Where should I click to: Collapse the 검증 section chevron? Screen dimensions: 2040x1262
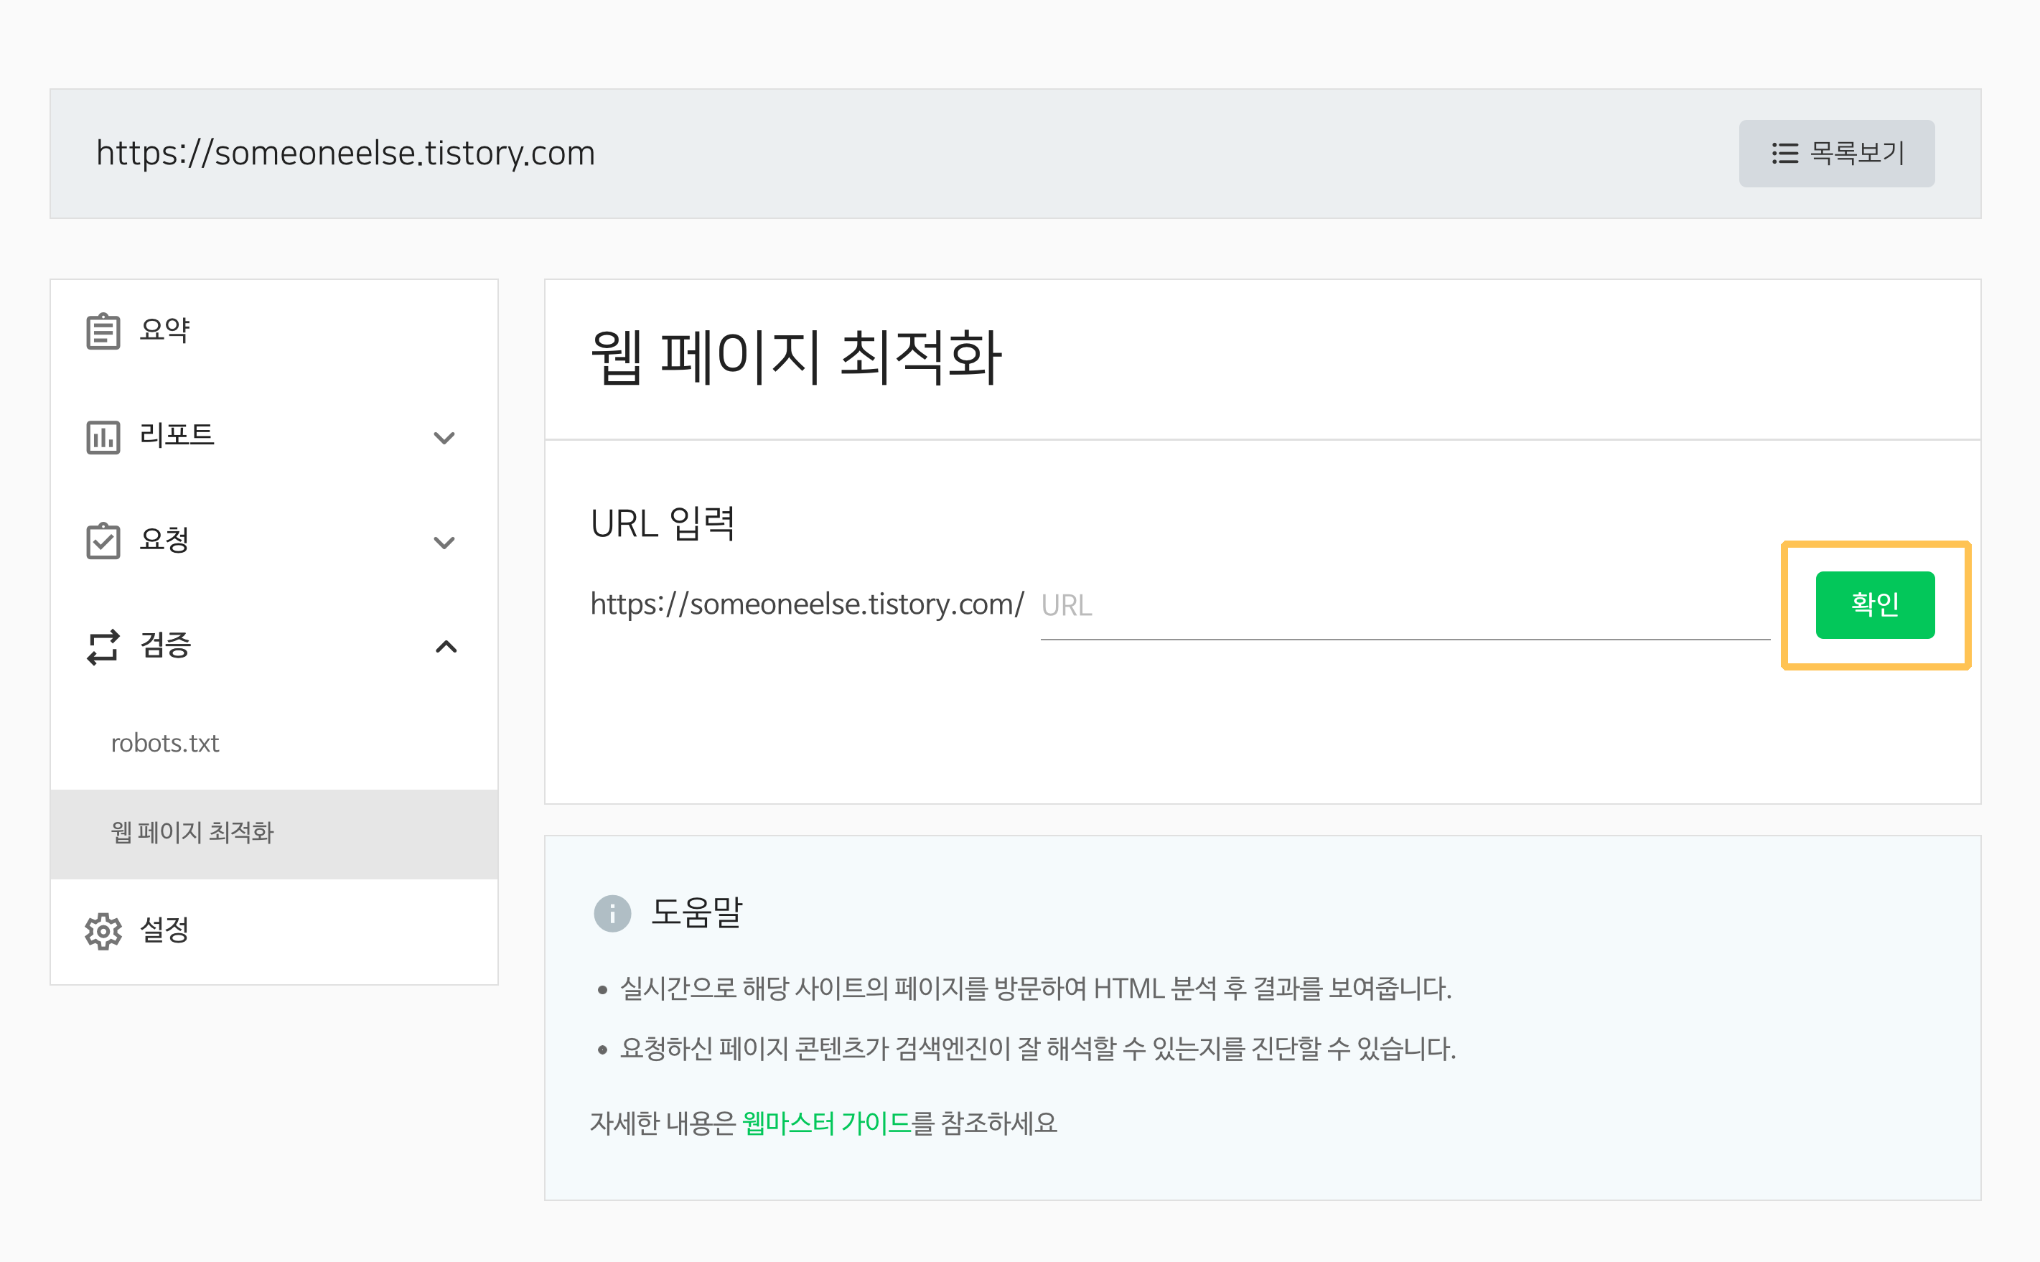point(446,647)
